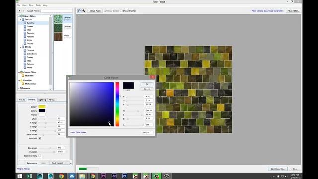Collapse the Textures tree node
Image resolution: width=318 pixels, height=179 pixels.
pyautogui.click(x=21, y=20)
